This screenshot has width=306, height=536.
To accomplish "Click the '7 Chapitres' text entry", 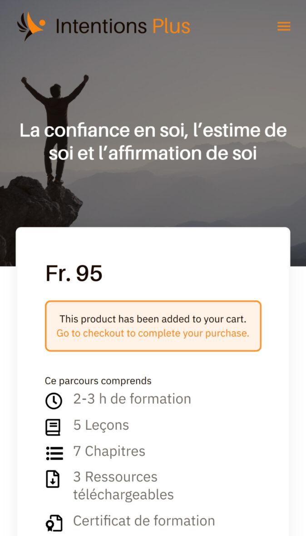I will 109,451.
